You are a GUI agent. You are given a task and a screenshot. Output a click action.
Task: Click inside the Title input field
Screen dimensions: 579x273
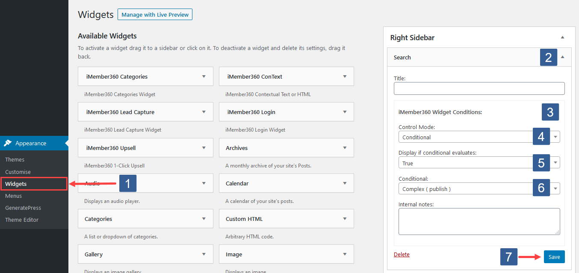click(479, 88)
